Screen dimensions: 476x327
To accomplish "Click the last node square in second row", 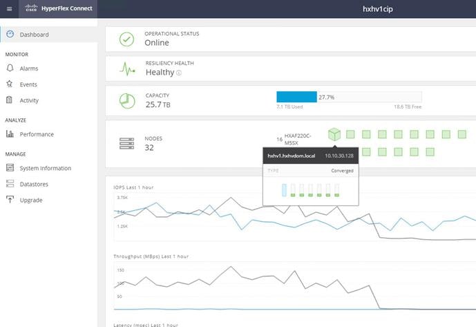I will (430, 152).
